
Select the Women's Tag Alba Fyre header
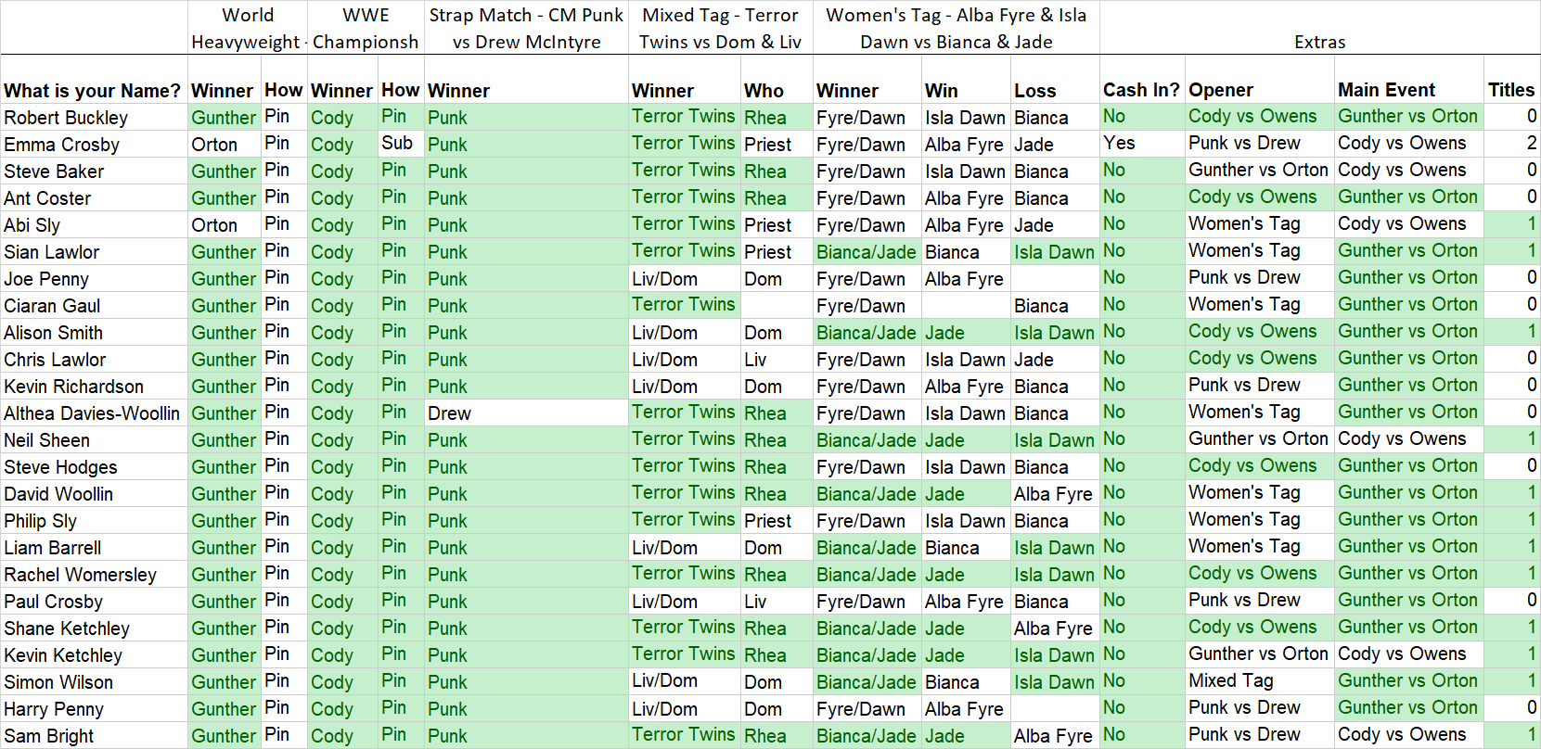tap(956, 28)
